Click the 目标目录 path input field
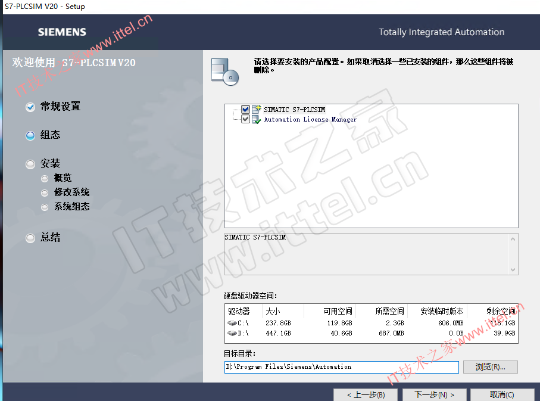 click(x=342, y=367)
